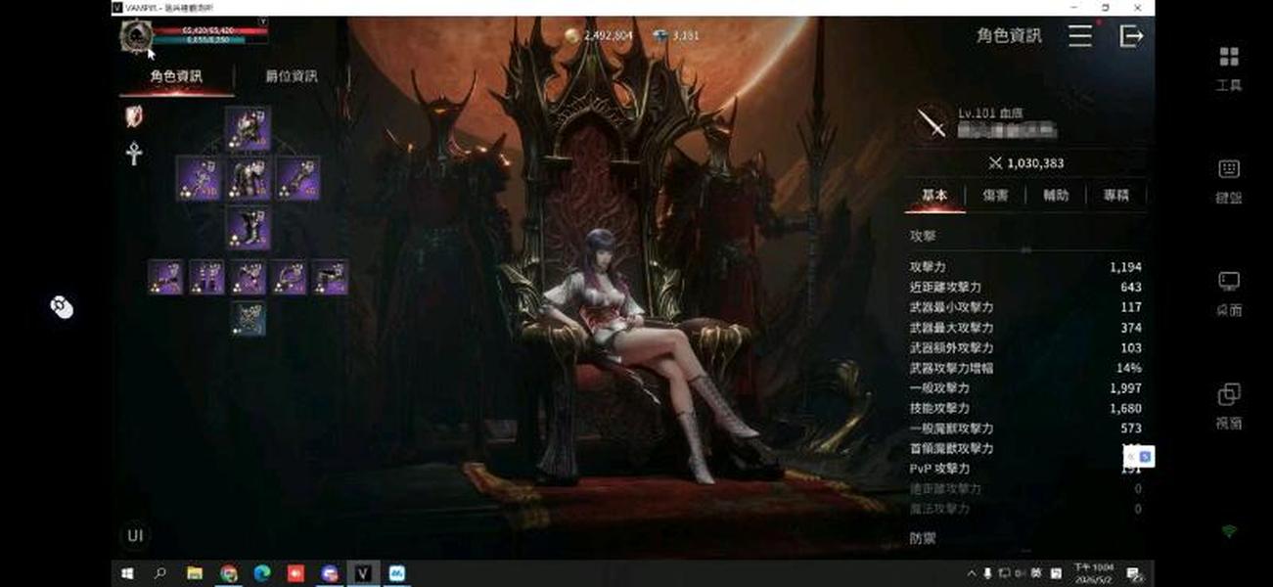Open equipment slot right of body armor
The image size is (1273, 587).
pyautogui.click(x=297, y=178)
